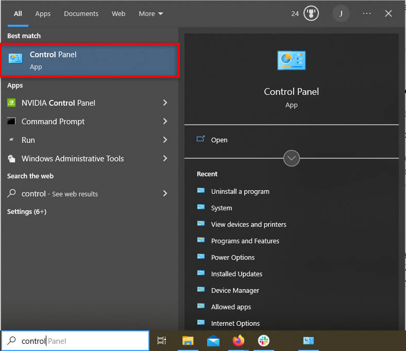
Task: Open the Control Panel best match result
Action: [x=90, y=60]
